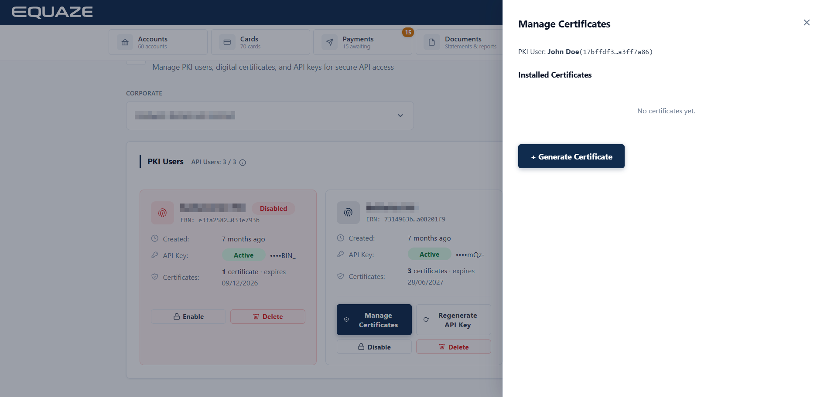Click the shield icon in Manage Certificates button

tap(346, 319)
